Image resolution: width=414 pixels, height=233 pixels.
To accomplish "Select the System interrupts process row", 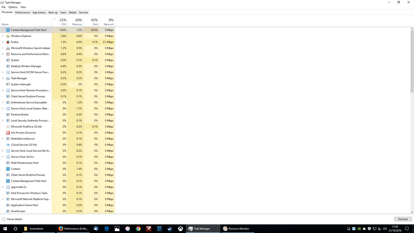I will tap(57, 84).
